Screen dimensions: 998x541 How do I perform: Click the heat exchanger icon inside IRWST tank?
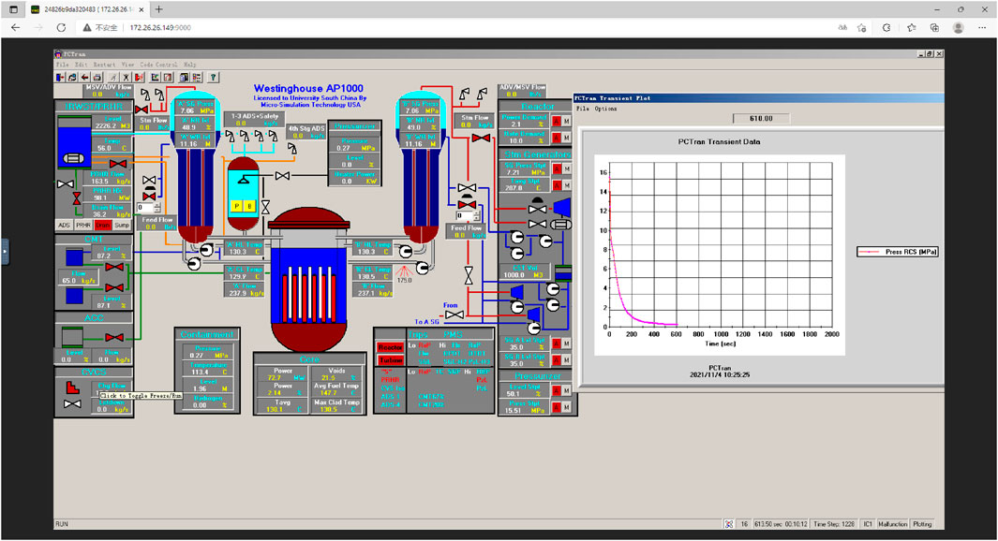pyautogui.click(x=73, y=158)
